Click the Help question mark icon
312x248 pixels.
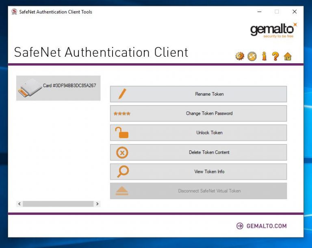click(x=275, y=56)
